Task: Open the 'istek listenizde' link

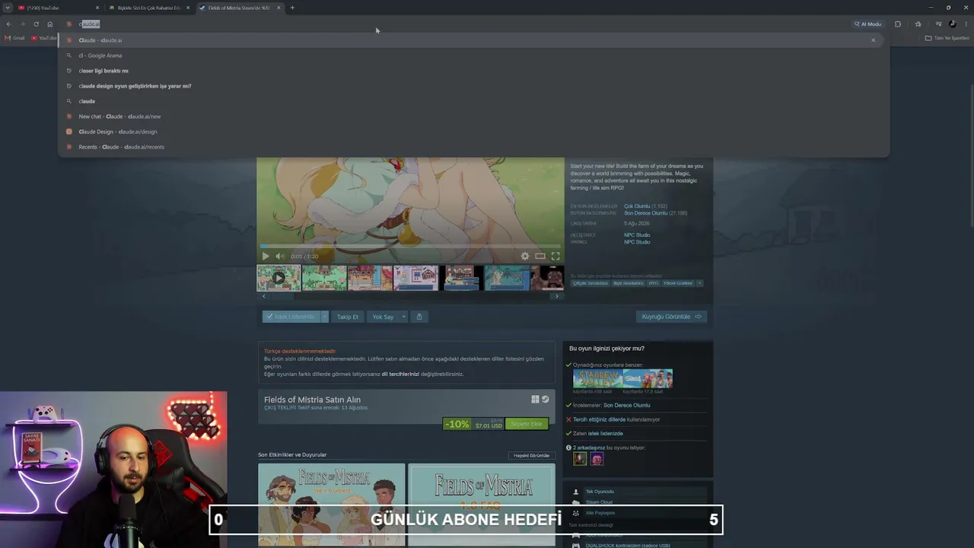Action: [x=606, y=433]
